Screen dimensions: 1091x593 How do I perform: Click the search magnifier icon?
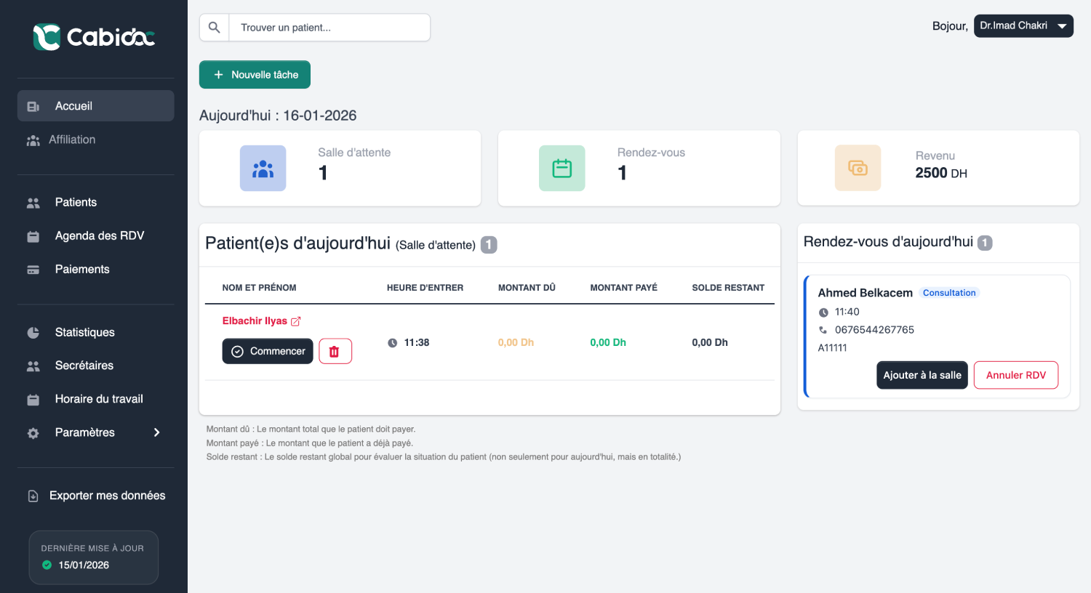pos(214,27)
